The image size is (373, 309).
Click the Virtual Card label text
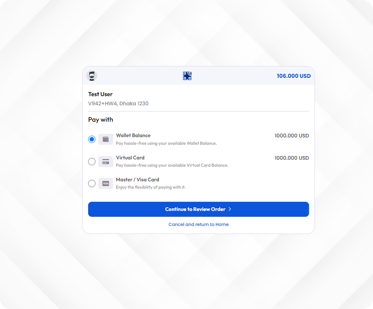[130, 158]
